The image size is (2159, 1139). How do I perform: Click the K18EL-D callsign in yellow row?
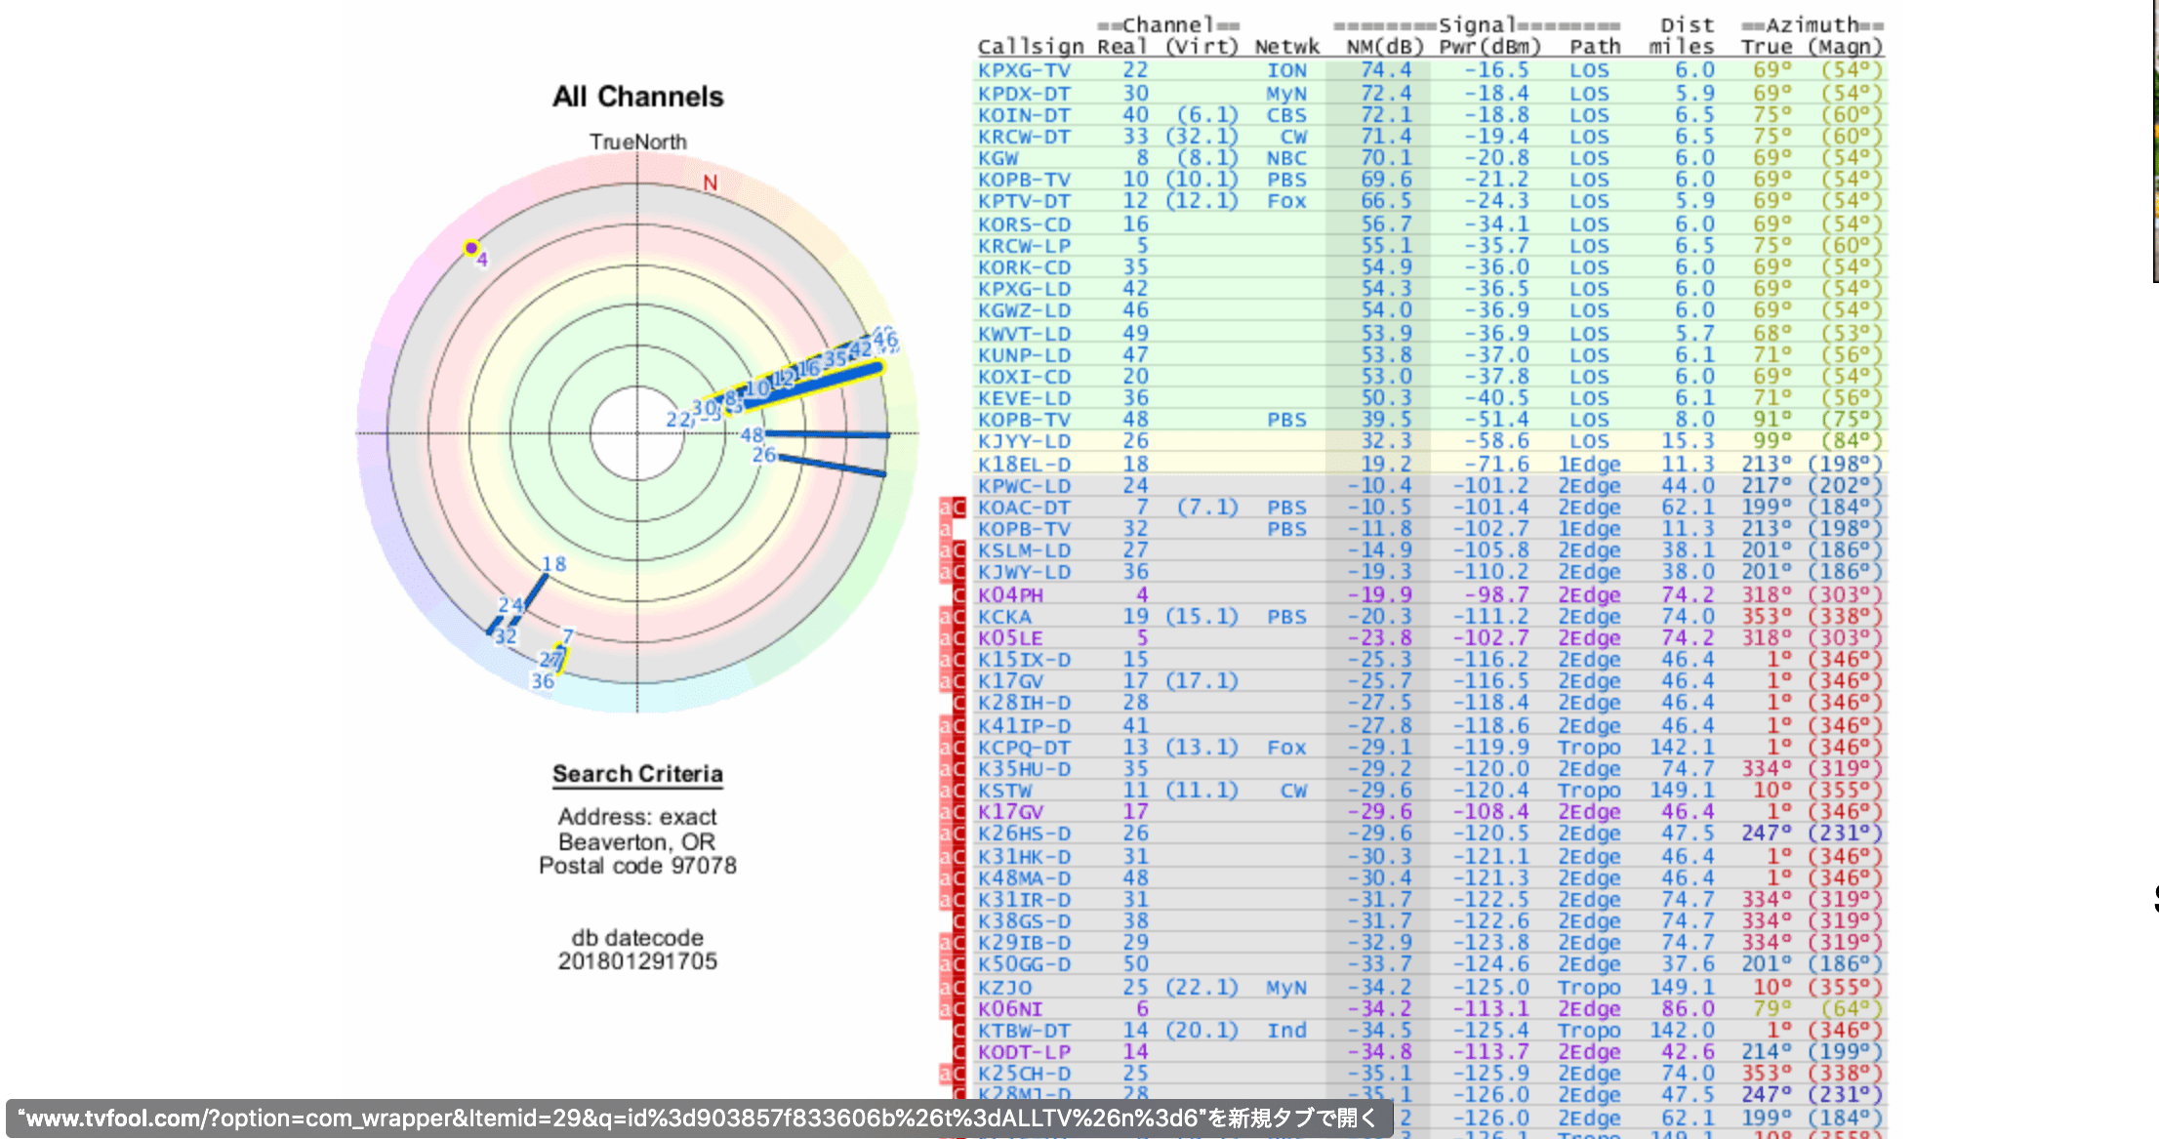point(1024,465)
